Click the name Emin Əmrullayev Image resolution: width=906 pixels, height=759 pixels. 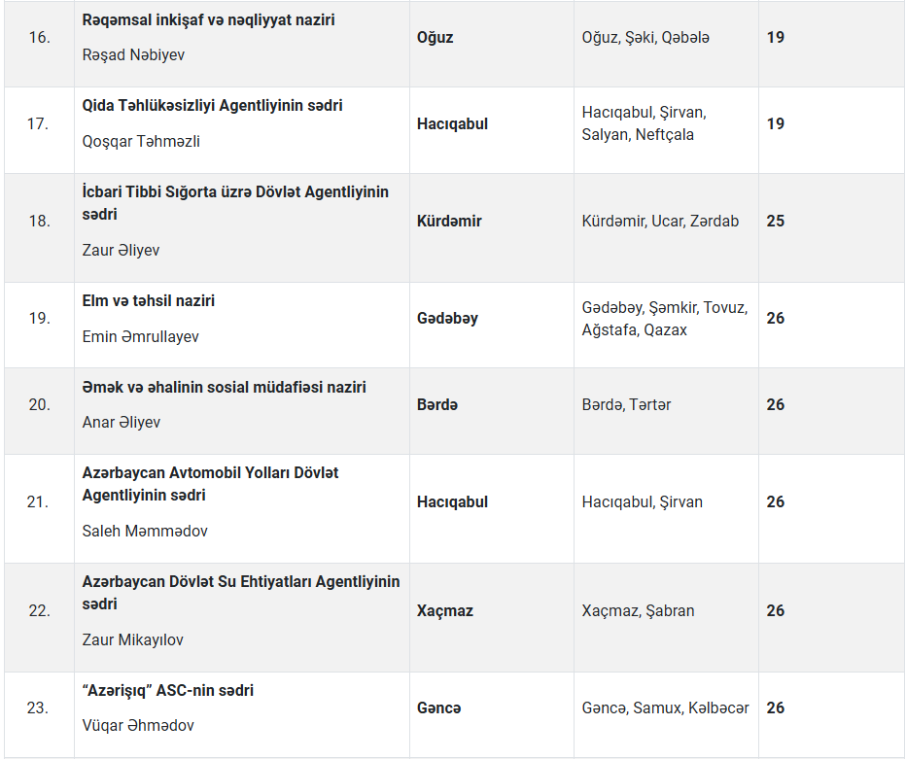(x=142, y=336)
